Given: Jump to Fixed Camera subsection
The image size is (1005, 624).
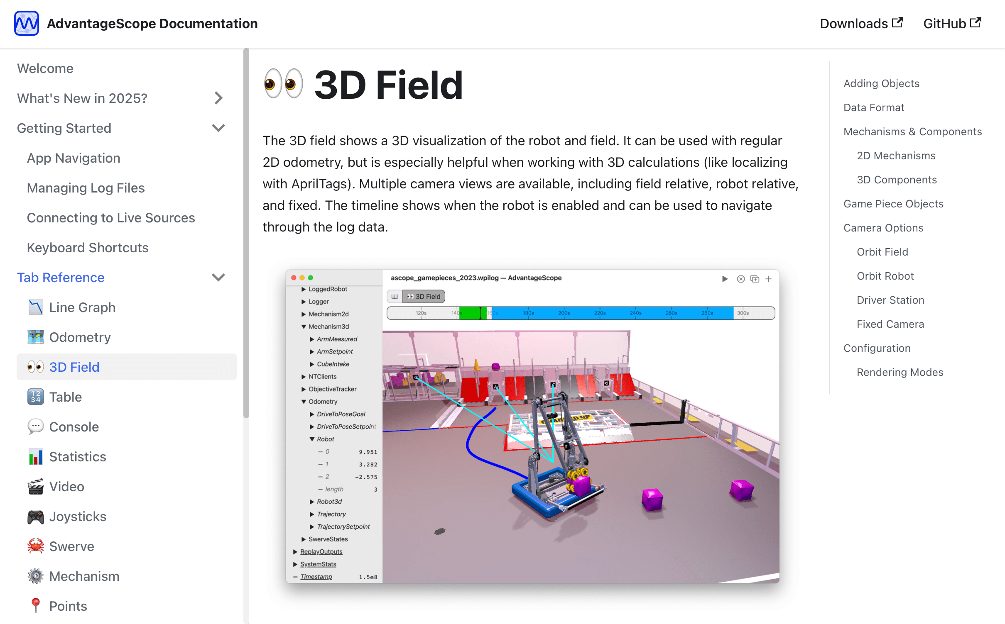Looking at the screenshot, I should [x=890, y=324].
